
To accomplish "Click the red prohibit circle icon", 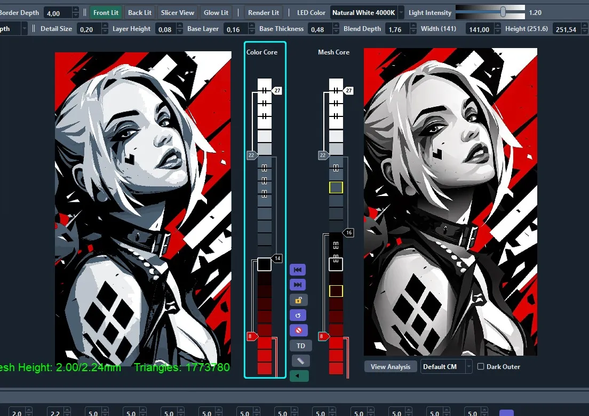I will (x=298, y=330).
